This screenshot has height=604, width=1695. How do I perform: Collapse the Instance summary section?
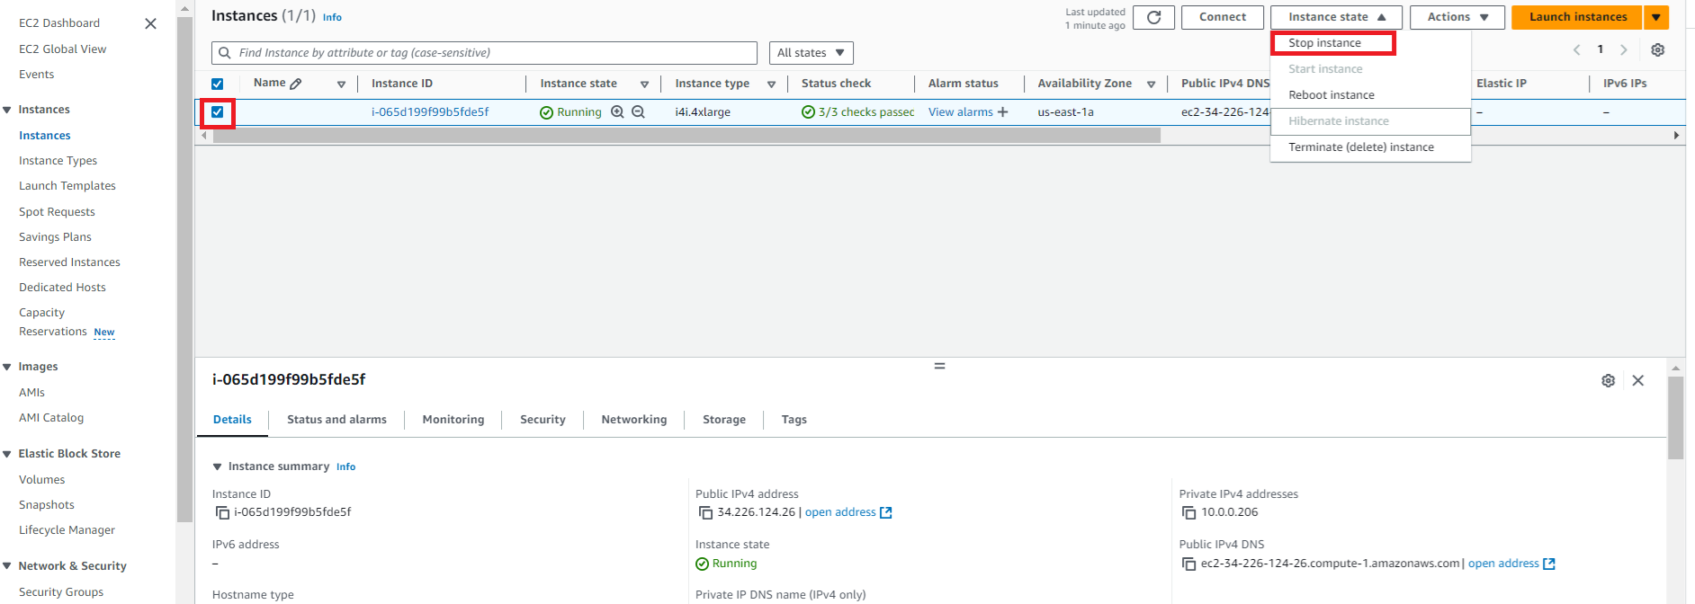click(217, 466)
